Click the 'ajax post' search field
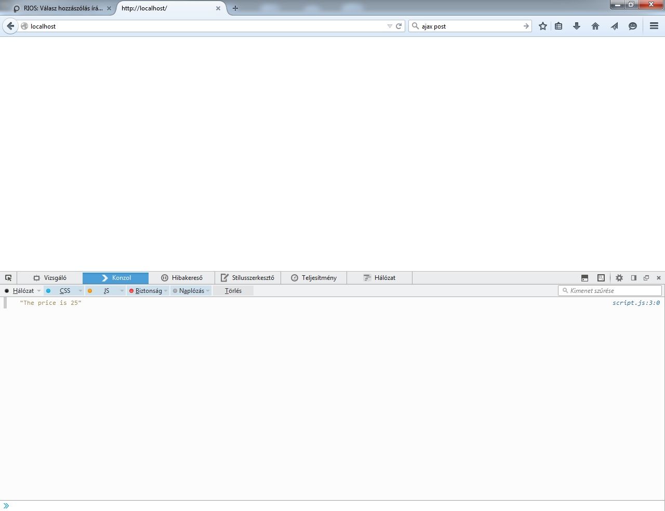Screen dimensions: 665x511 [x=470, y=26]
